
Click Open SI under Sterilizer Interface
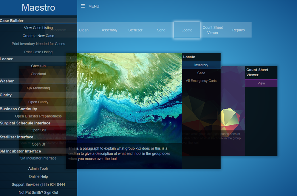(x=38, y=144)
